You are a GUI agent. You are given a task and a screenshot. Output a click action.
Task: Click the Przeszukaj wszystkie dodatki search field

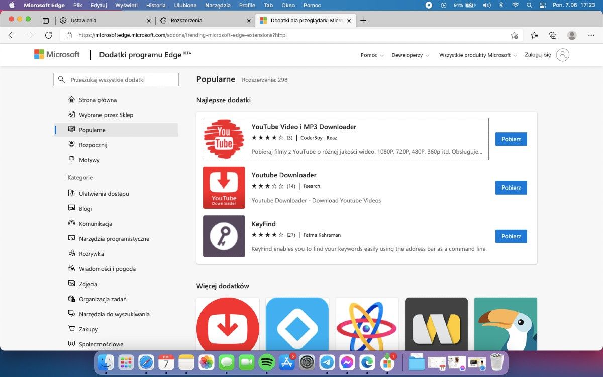(116, 79)
